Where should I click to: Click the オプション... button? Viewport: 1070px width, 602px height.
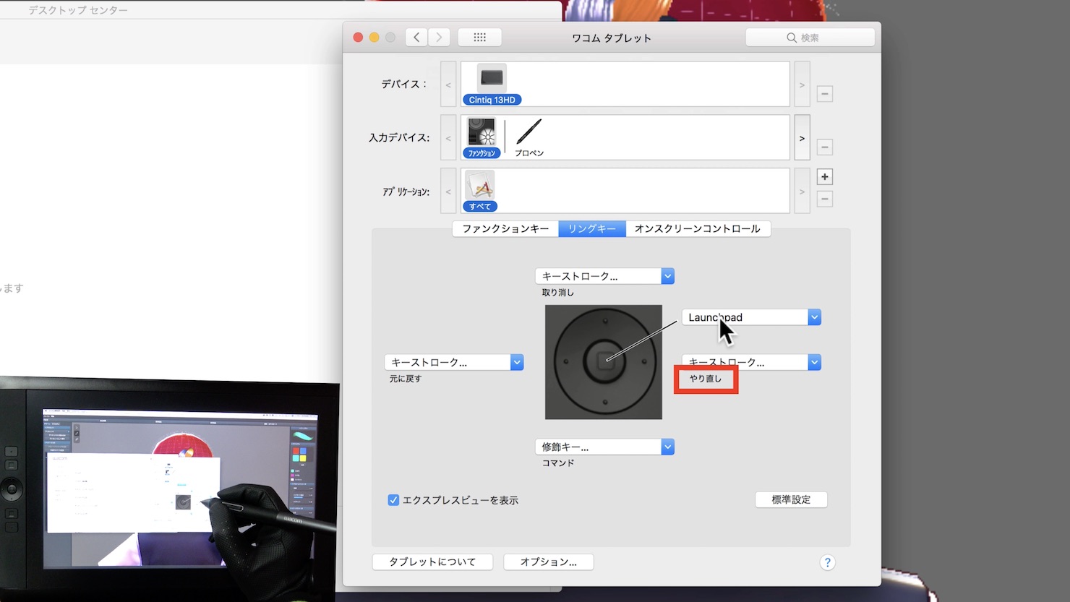click(x=548, y=562)
